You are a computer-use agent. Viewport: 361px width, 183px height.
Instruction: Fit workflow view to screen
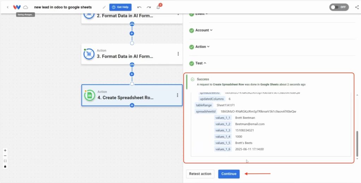(5, 161)
